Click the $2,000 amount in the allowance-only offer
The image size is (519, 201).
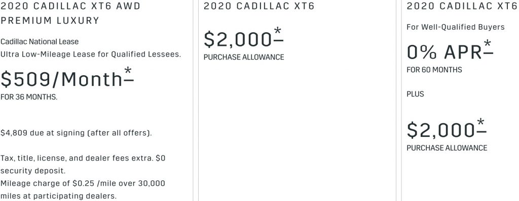[x=238, y=39]
